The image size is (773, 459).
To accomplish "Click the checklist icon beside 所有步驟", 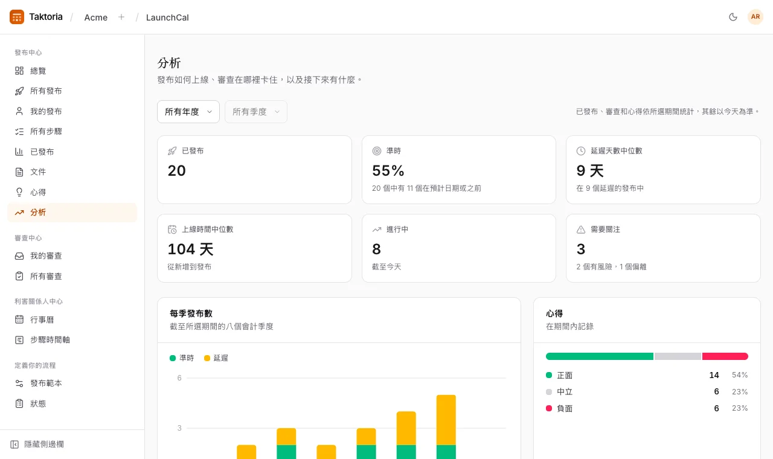I will (19, 132).
